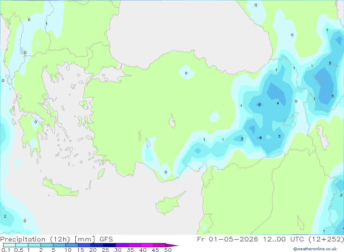344x252 pixels.
Task: Pick the 15–20 mm legend color swatch
Action: point(85,245)
